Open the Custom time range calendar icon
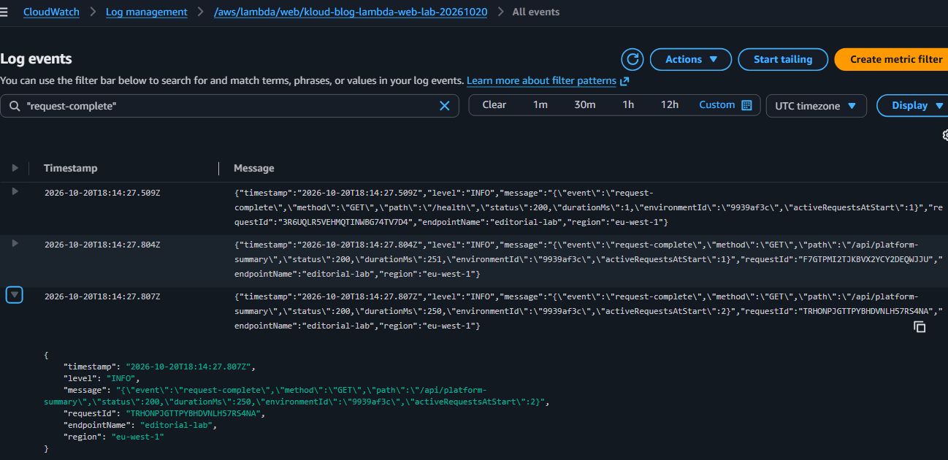Image resolution: width=948 pixels, height=460 pixels. pyautogui.click(x=746, y=105)
